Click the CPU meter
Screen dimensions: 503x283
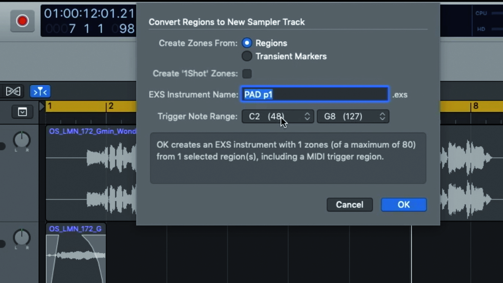(x=488, y=13)
